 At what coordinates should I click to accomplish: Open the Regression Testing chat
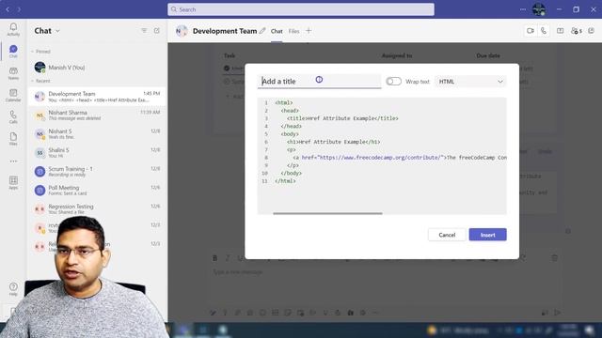coord(97,209)
